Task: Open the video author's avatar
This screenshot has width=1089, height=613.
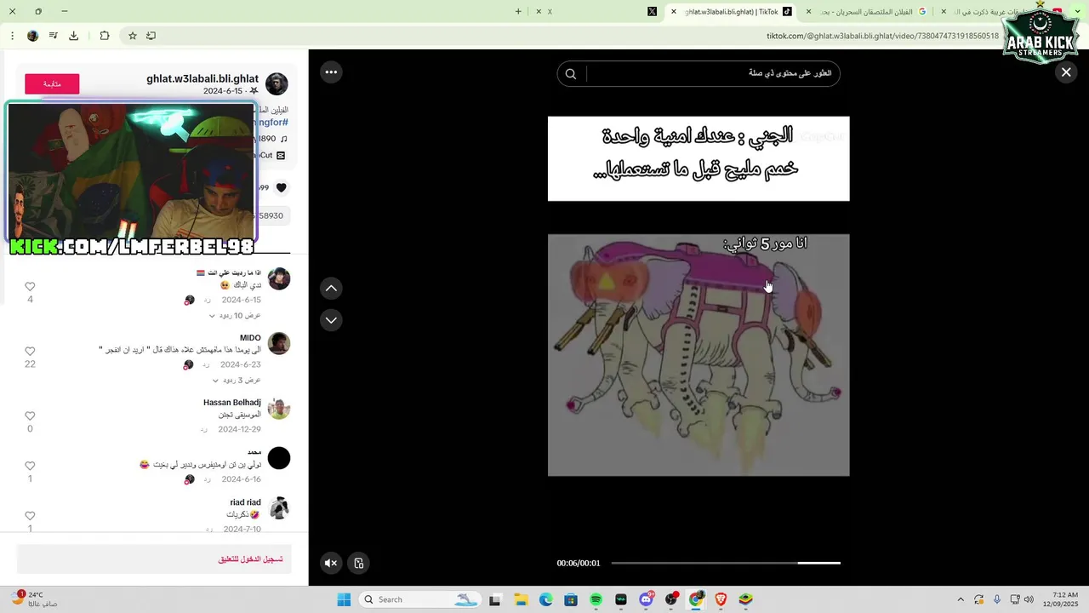Action: (277, 83)
